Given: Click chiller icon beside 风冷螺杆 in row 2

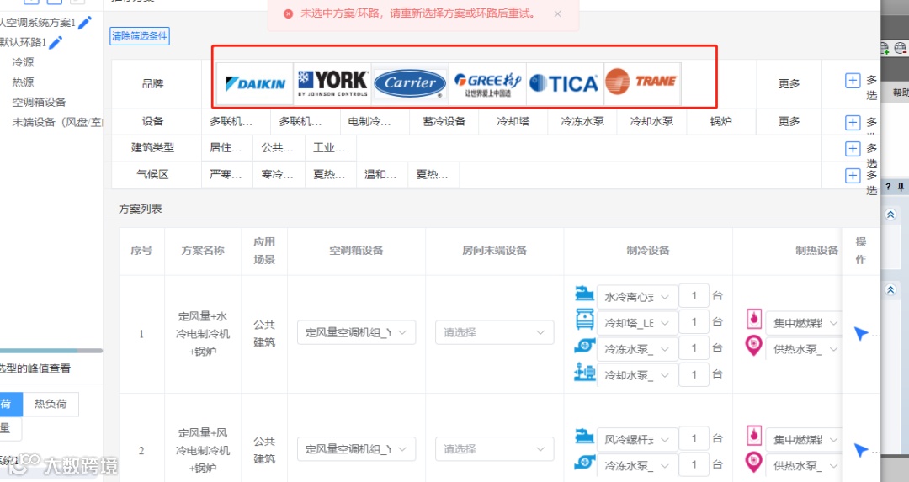Looking at the screenshot, I should point(584,436).
